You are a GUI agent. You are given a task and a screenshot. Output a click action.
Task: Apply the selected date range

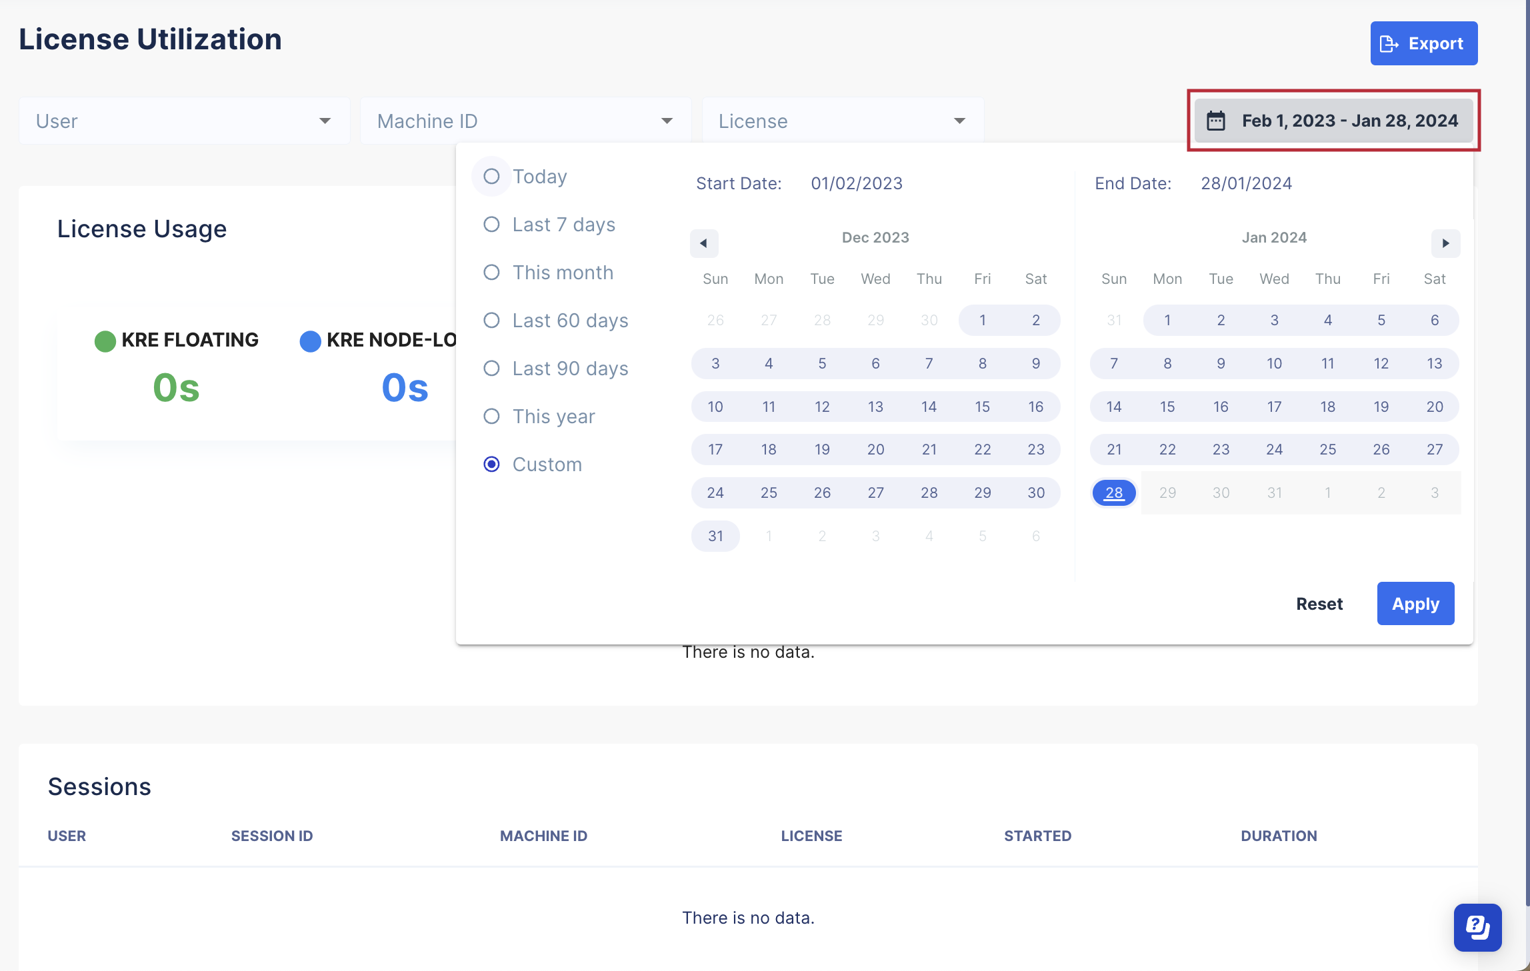pyautogui.click(x=1415, y=603)
